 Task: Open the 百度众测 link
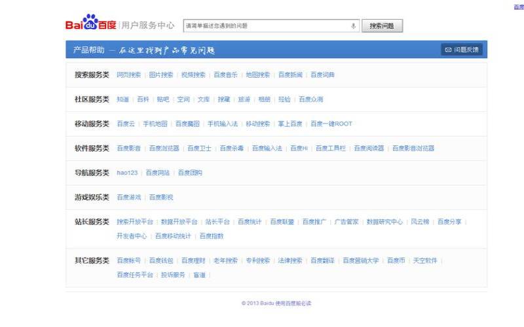(x=310, y=99)
